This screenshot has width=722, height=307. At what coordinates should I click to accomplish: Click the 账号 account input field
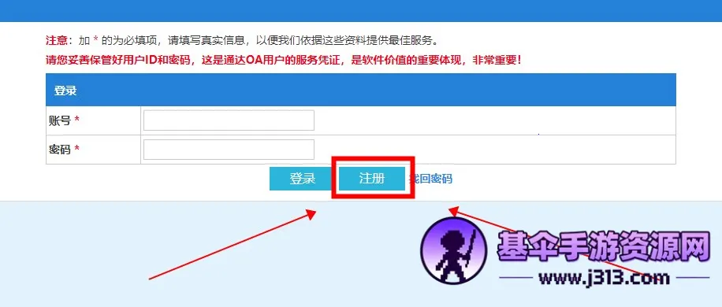pos(229,120)
